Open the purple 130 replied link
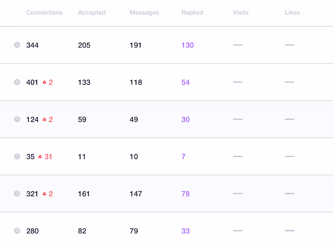 click(187, 45)
